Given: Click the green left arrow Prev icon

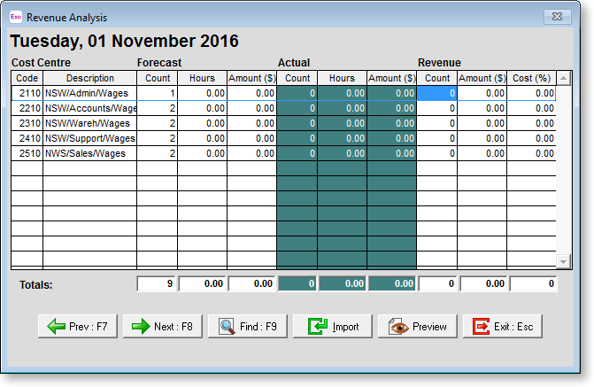Looking at the screenshot, I should [x=57, y=327].
